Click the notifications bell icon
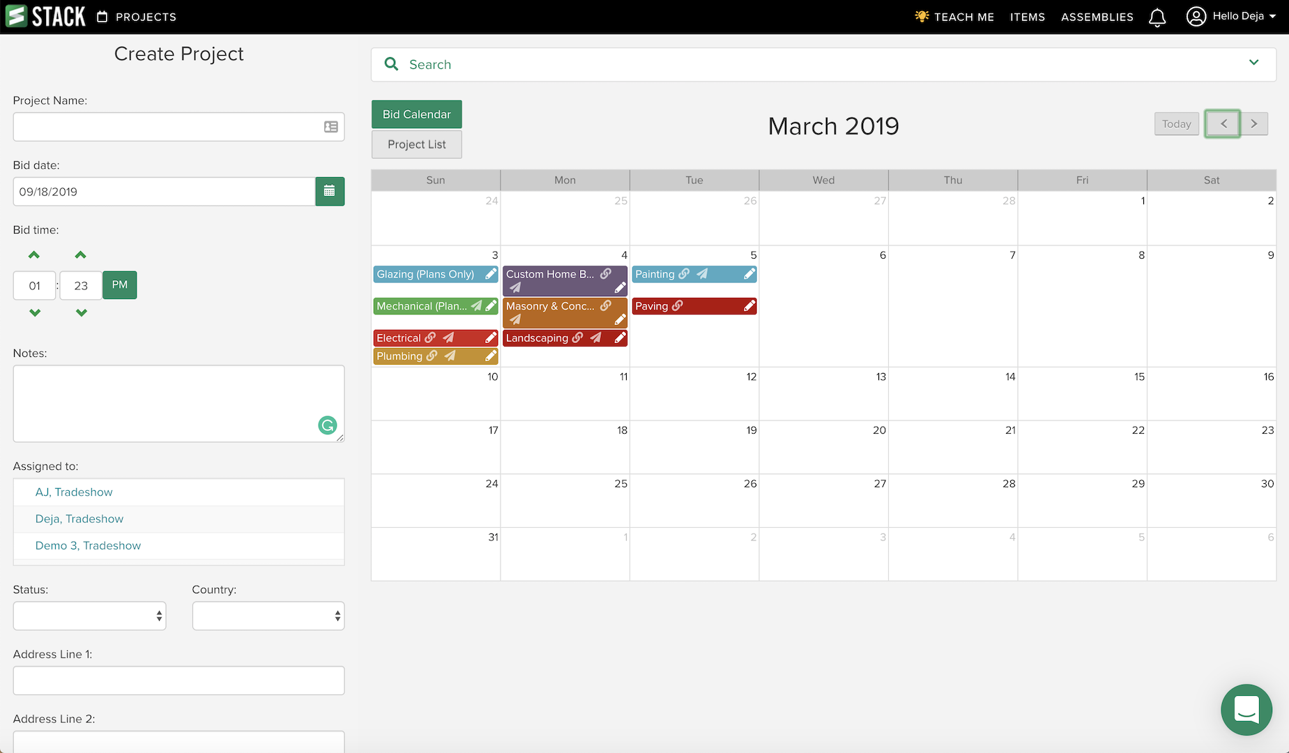The image size is (1289, 753). (x=1157, y=17)
